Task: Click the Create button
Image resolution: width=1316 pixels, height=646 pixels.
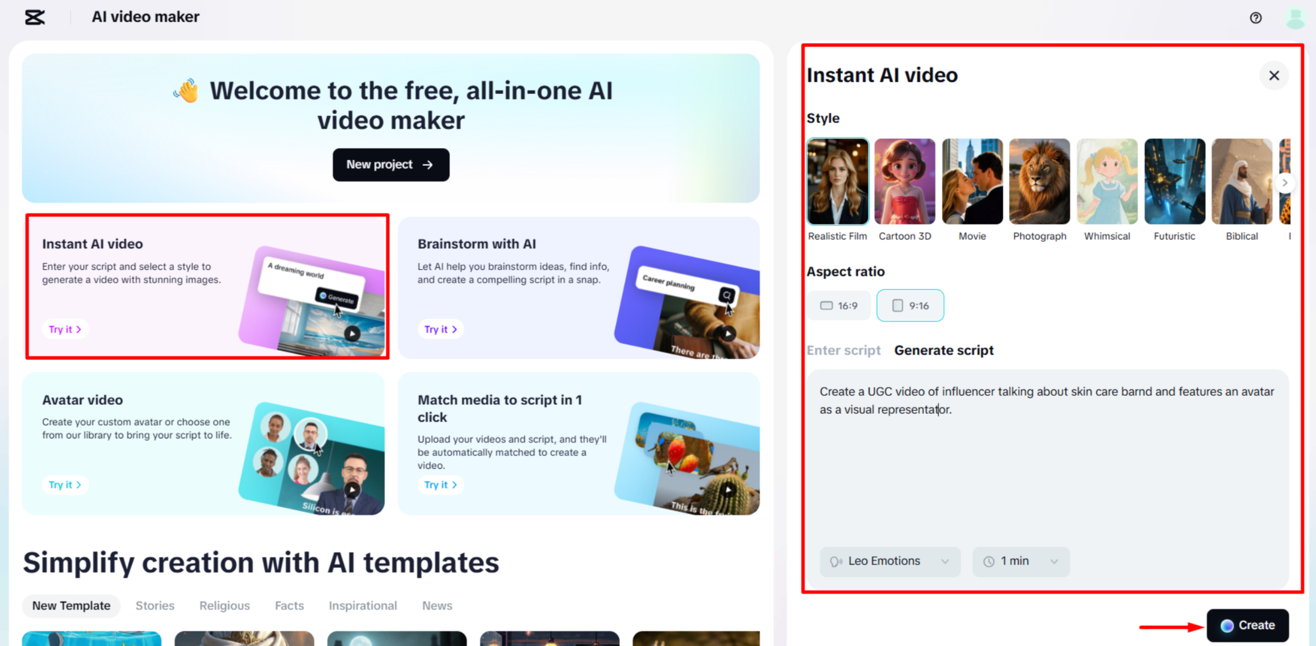Action: [x=1247, y=625]
